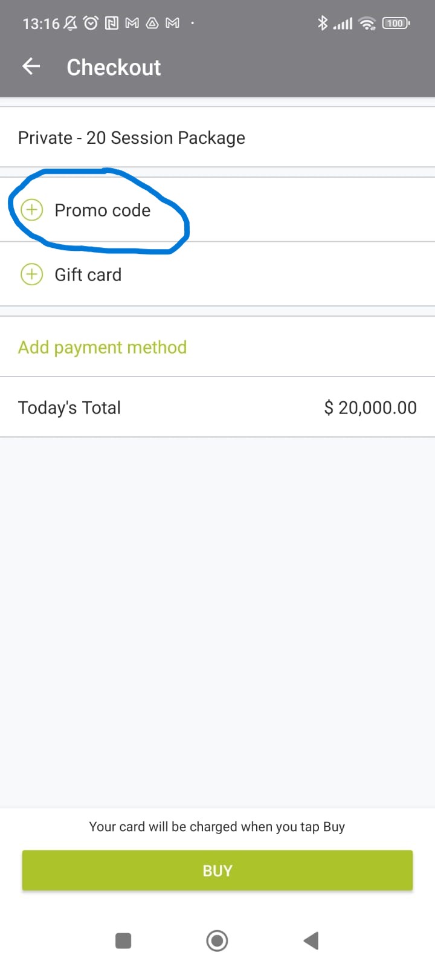Tap the first Gmail notification icon
This screenshot has width=435, height=967.
(x=132, y=23)
